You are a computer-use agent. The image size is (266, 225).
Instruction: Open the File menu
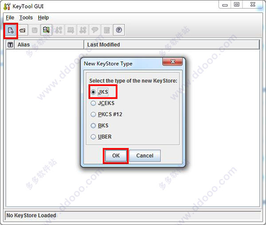point(10,18)
